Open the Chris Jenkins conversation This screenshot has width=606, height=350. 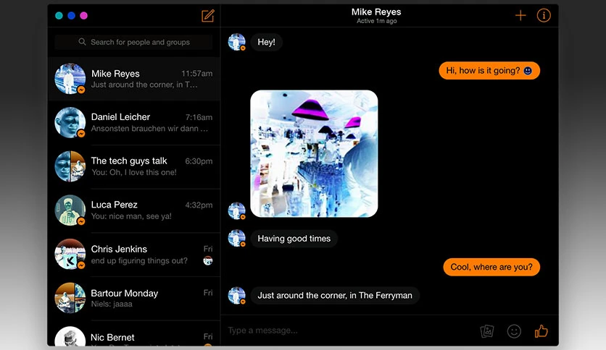click(x=133, y=255)
